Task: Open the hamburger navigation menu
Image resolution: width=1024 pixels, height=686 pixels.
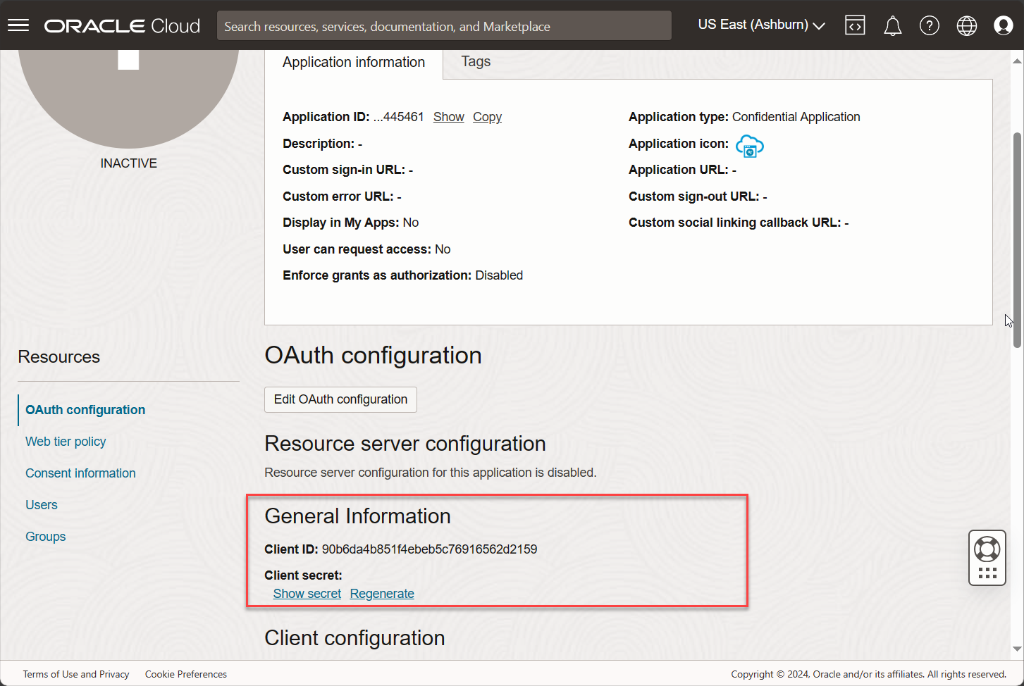Action: pos(18,25)
